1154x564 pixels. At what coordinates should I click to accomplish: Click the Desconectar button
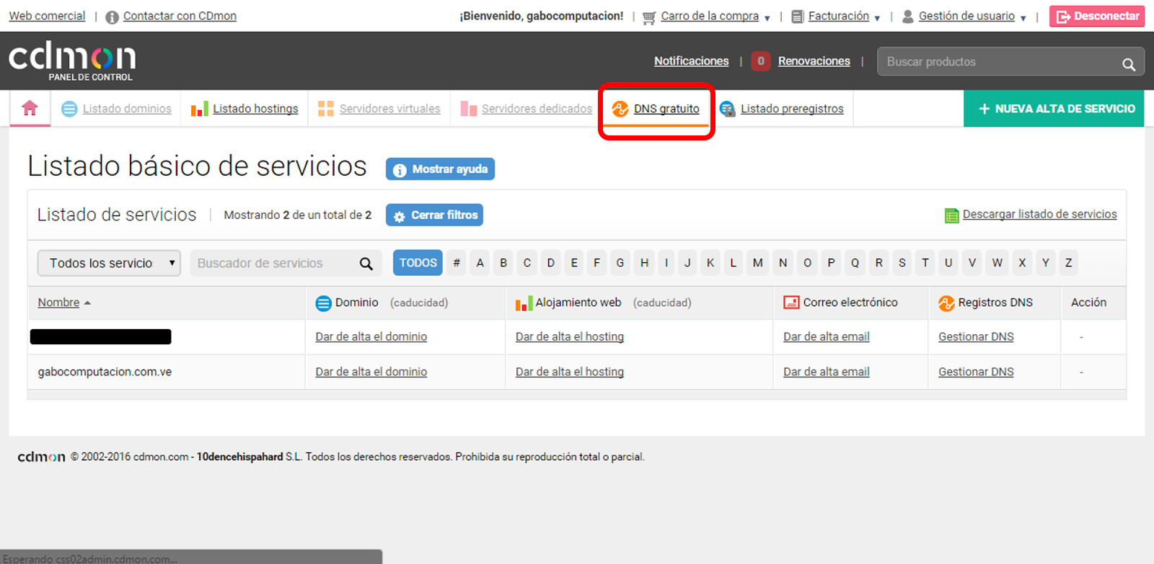pyautogui.click(x=1097, y=17)
